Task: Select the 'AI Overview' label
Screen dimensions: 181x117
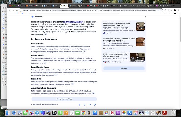Action: pos(38,16)
